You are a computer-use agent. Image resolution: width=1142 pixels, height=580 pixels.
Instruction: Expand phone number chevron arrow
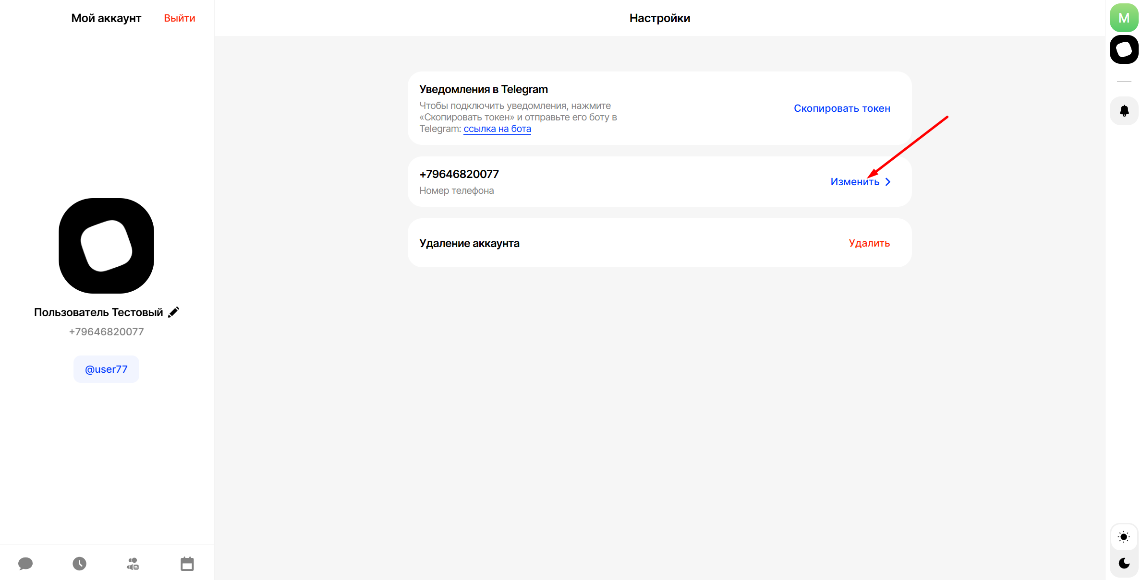[888, 182]
